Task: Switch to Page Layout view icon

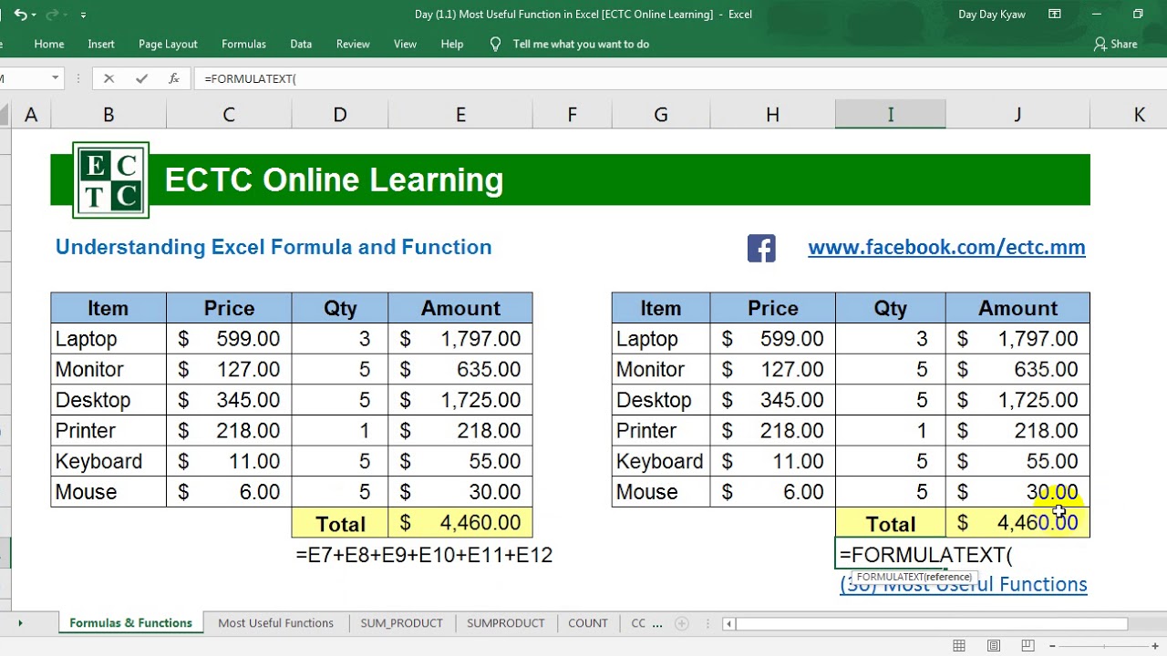Action: click(x=994, y=646)
